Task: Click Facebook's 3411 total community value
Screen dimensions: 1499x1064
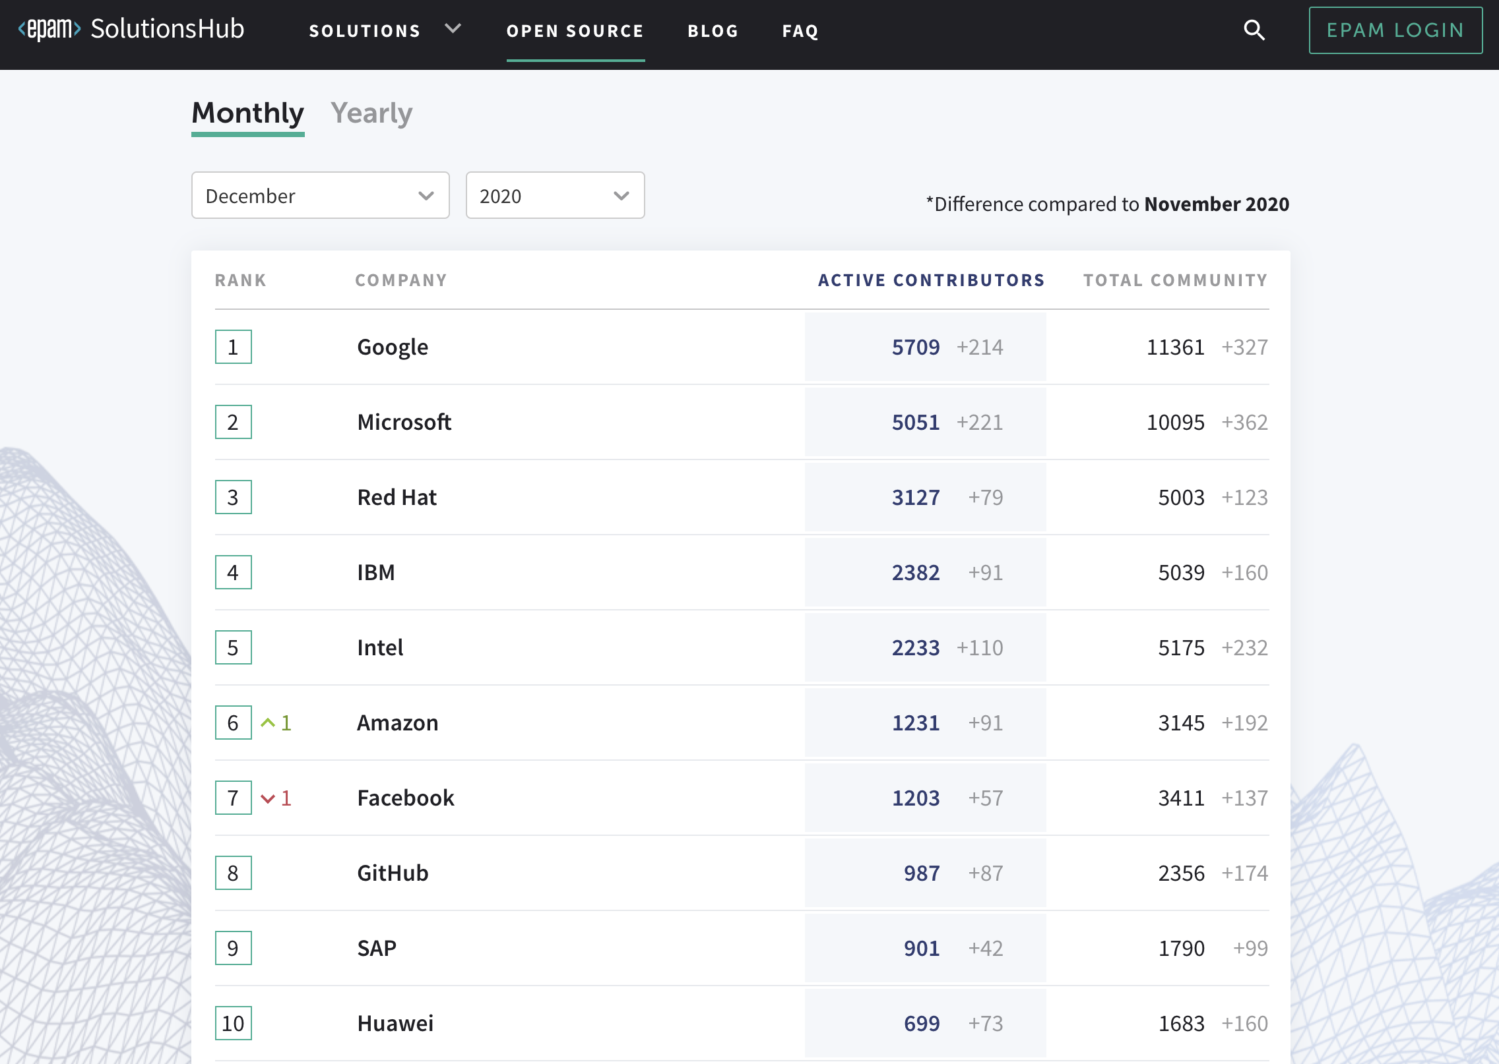Action: click(x=1182, y=798)
